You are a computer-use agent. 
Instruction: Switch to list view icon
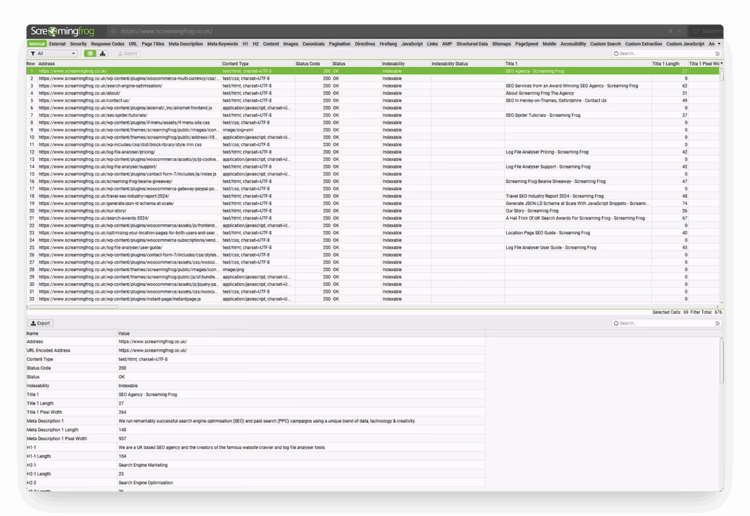pos(89,54)
